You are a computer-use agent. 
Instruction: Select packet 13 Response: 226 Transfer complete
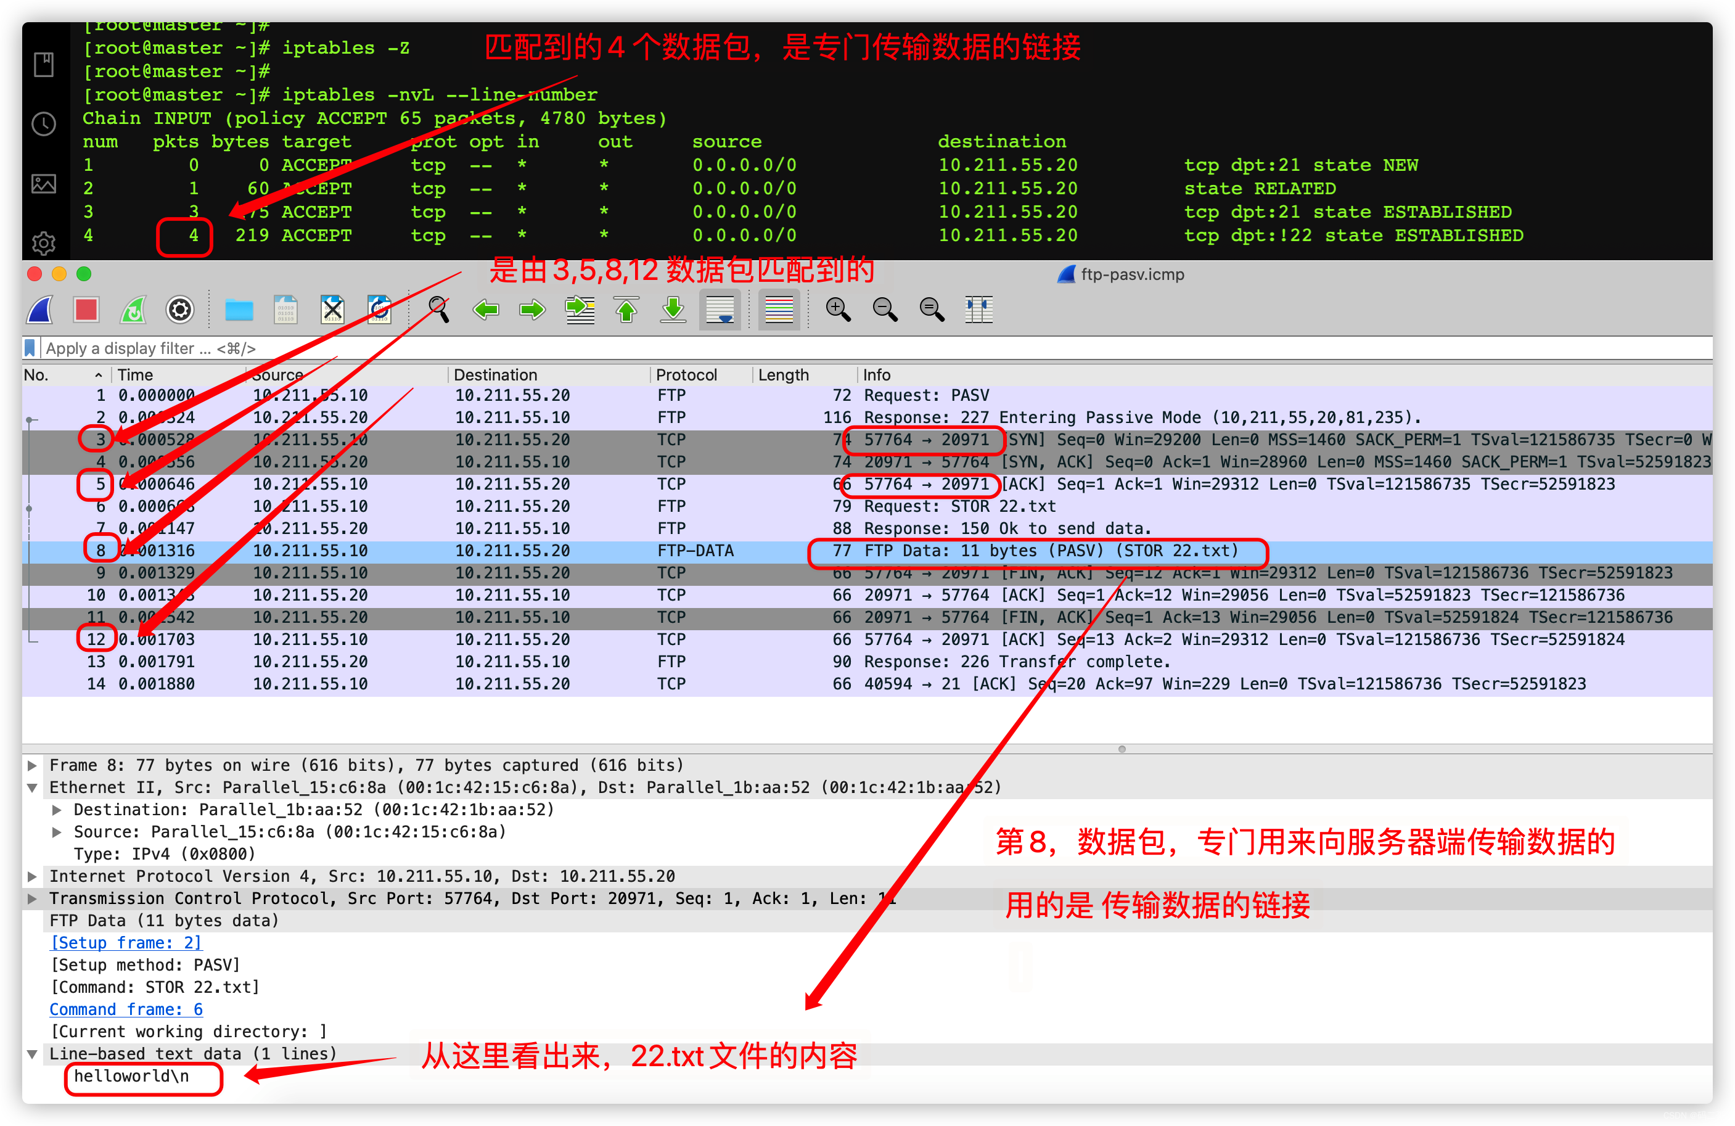tap(867, 662)
